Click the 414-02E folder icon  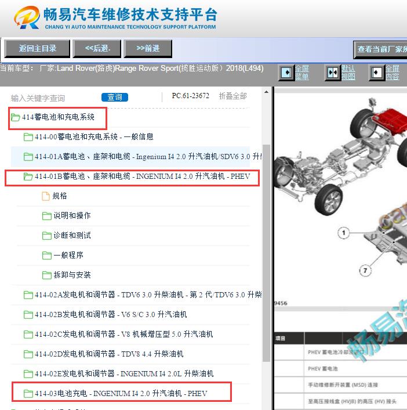tap(28, 374)
